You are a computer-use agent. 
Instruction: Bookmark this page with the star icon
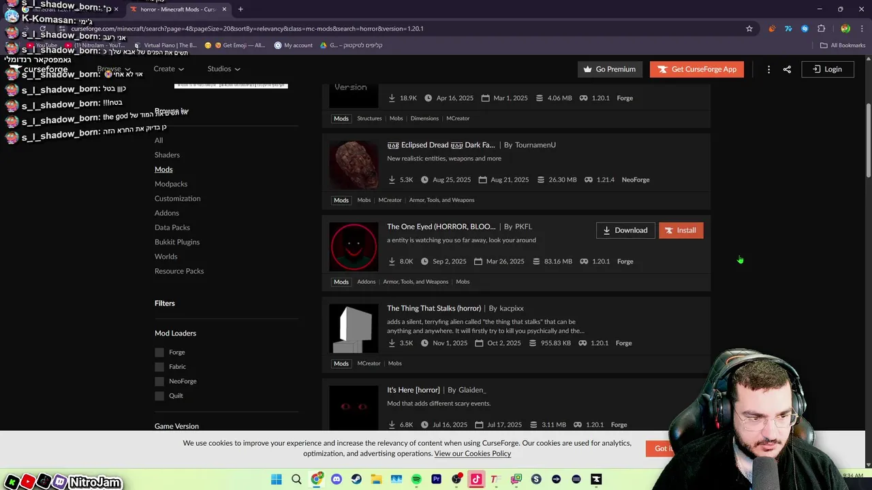(749, 29)
